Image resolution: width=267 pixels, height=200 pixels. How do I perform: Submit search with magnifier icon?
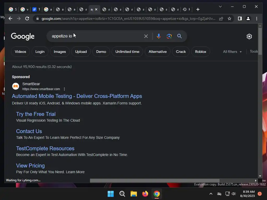pos(179,36)
